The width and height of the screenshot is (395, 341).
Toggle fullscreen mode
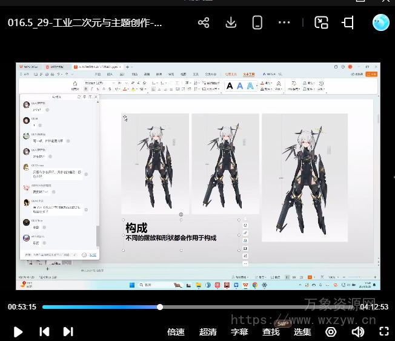[383, 332]
